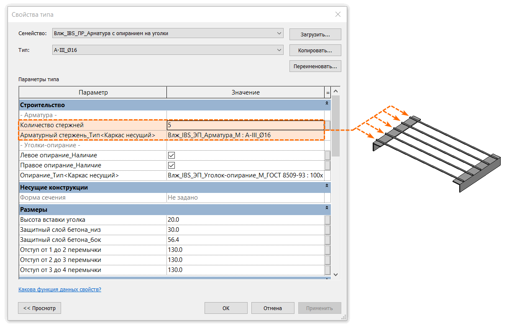Click the Параметр column header

click(x=93, y=92)
